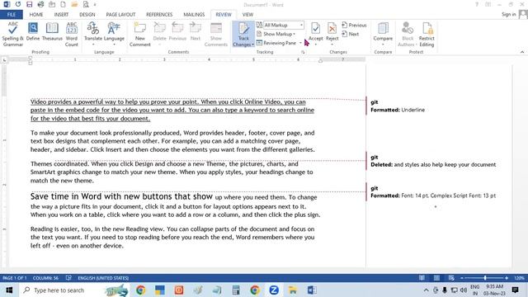Toggle the Reviewing Pane
This screenshot has height=297, width=528.
point(276,43)
